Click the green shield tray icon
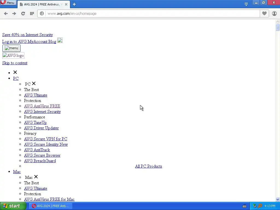280x210 pixels. click(255, 206)
